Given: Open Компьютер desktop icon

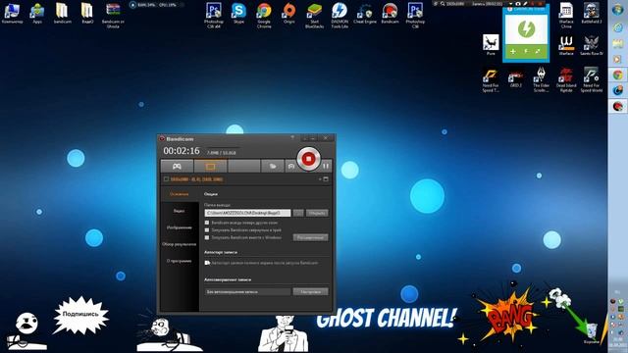Looking at the screenshot, I should point(12,14).
